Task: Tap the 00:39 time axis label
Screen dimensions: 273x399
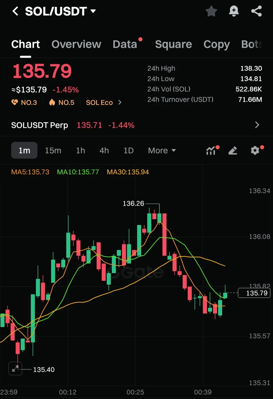Action: pos(203,392)
